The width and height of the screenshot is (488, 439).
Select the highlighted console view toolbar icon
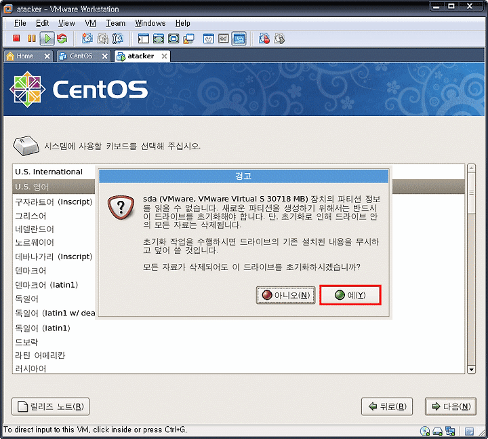click(239, 39)
